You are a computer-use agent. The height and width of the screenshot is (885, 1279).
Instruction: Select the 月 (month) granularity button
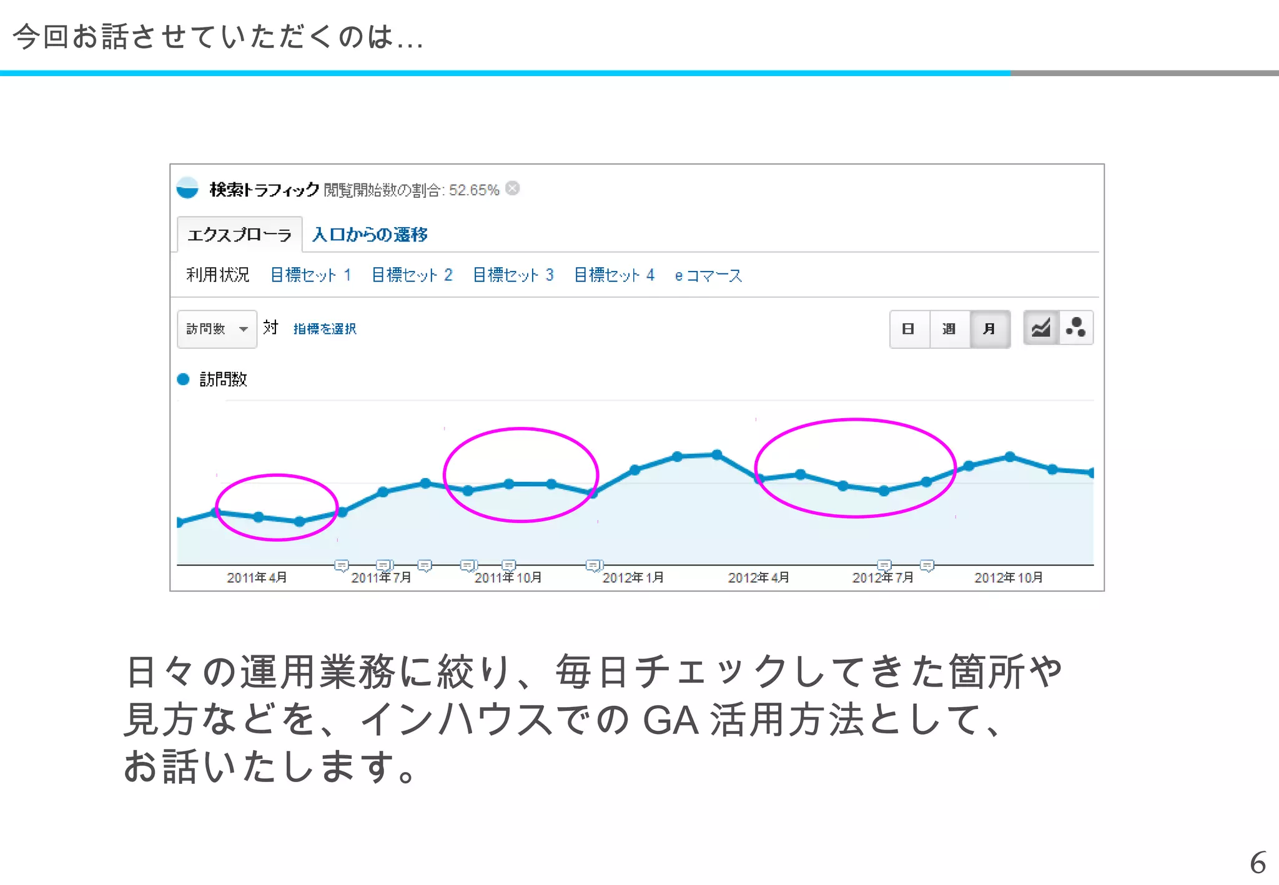990,329
